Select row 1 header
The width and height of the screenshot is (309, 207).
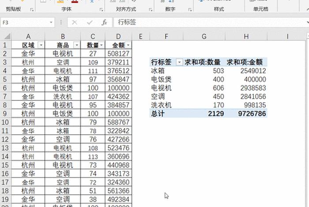pos(5,45)
